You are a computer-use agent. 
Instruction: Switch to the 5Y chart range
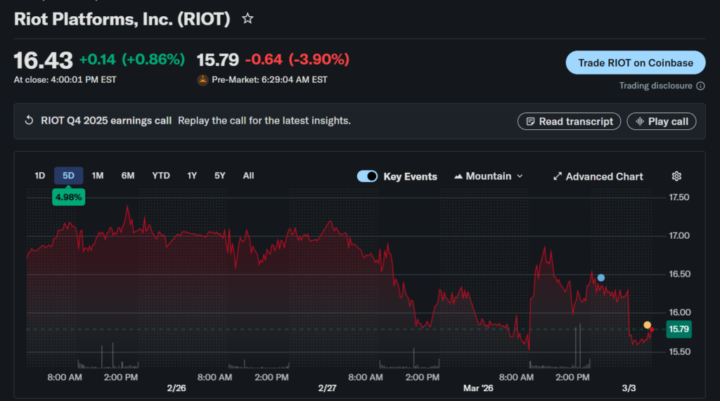tap(220, 176)
